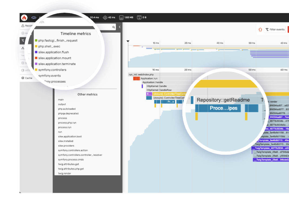Select the Application::handle timeline span
The height and width of the screenshot is (206, 289).
click(153, 82)
